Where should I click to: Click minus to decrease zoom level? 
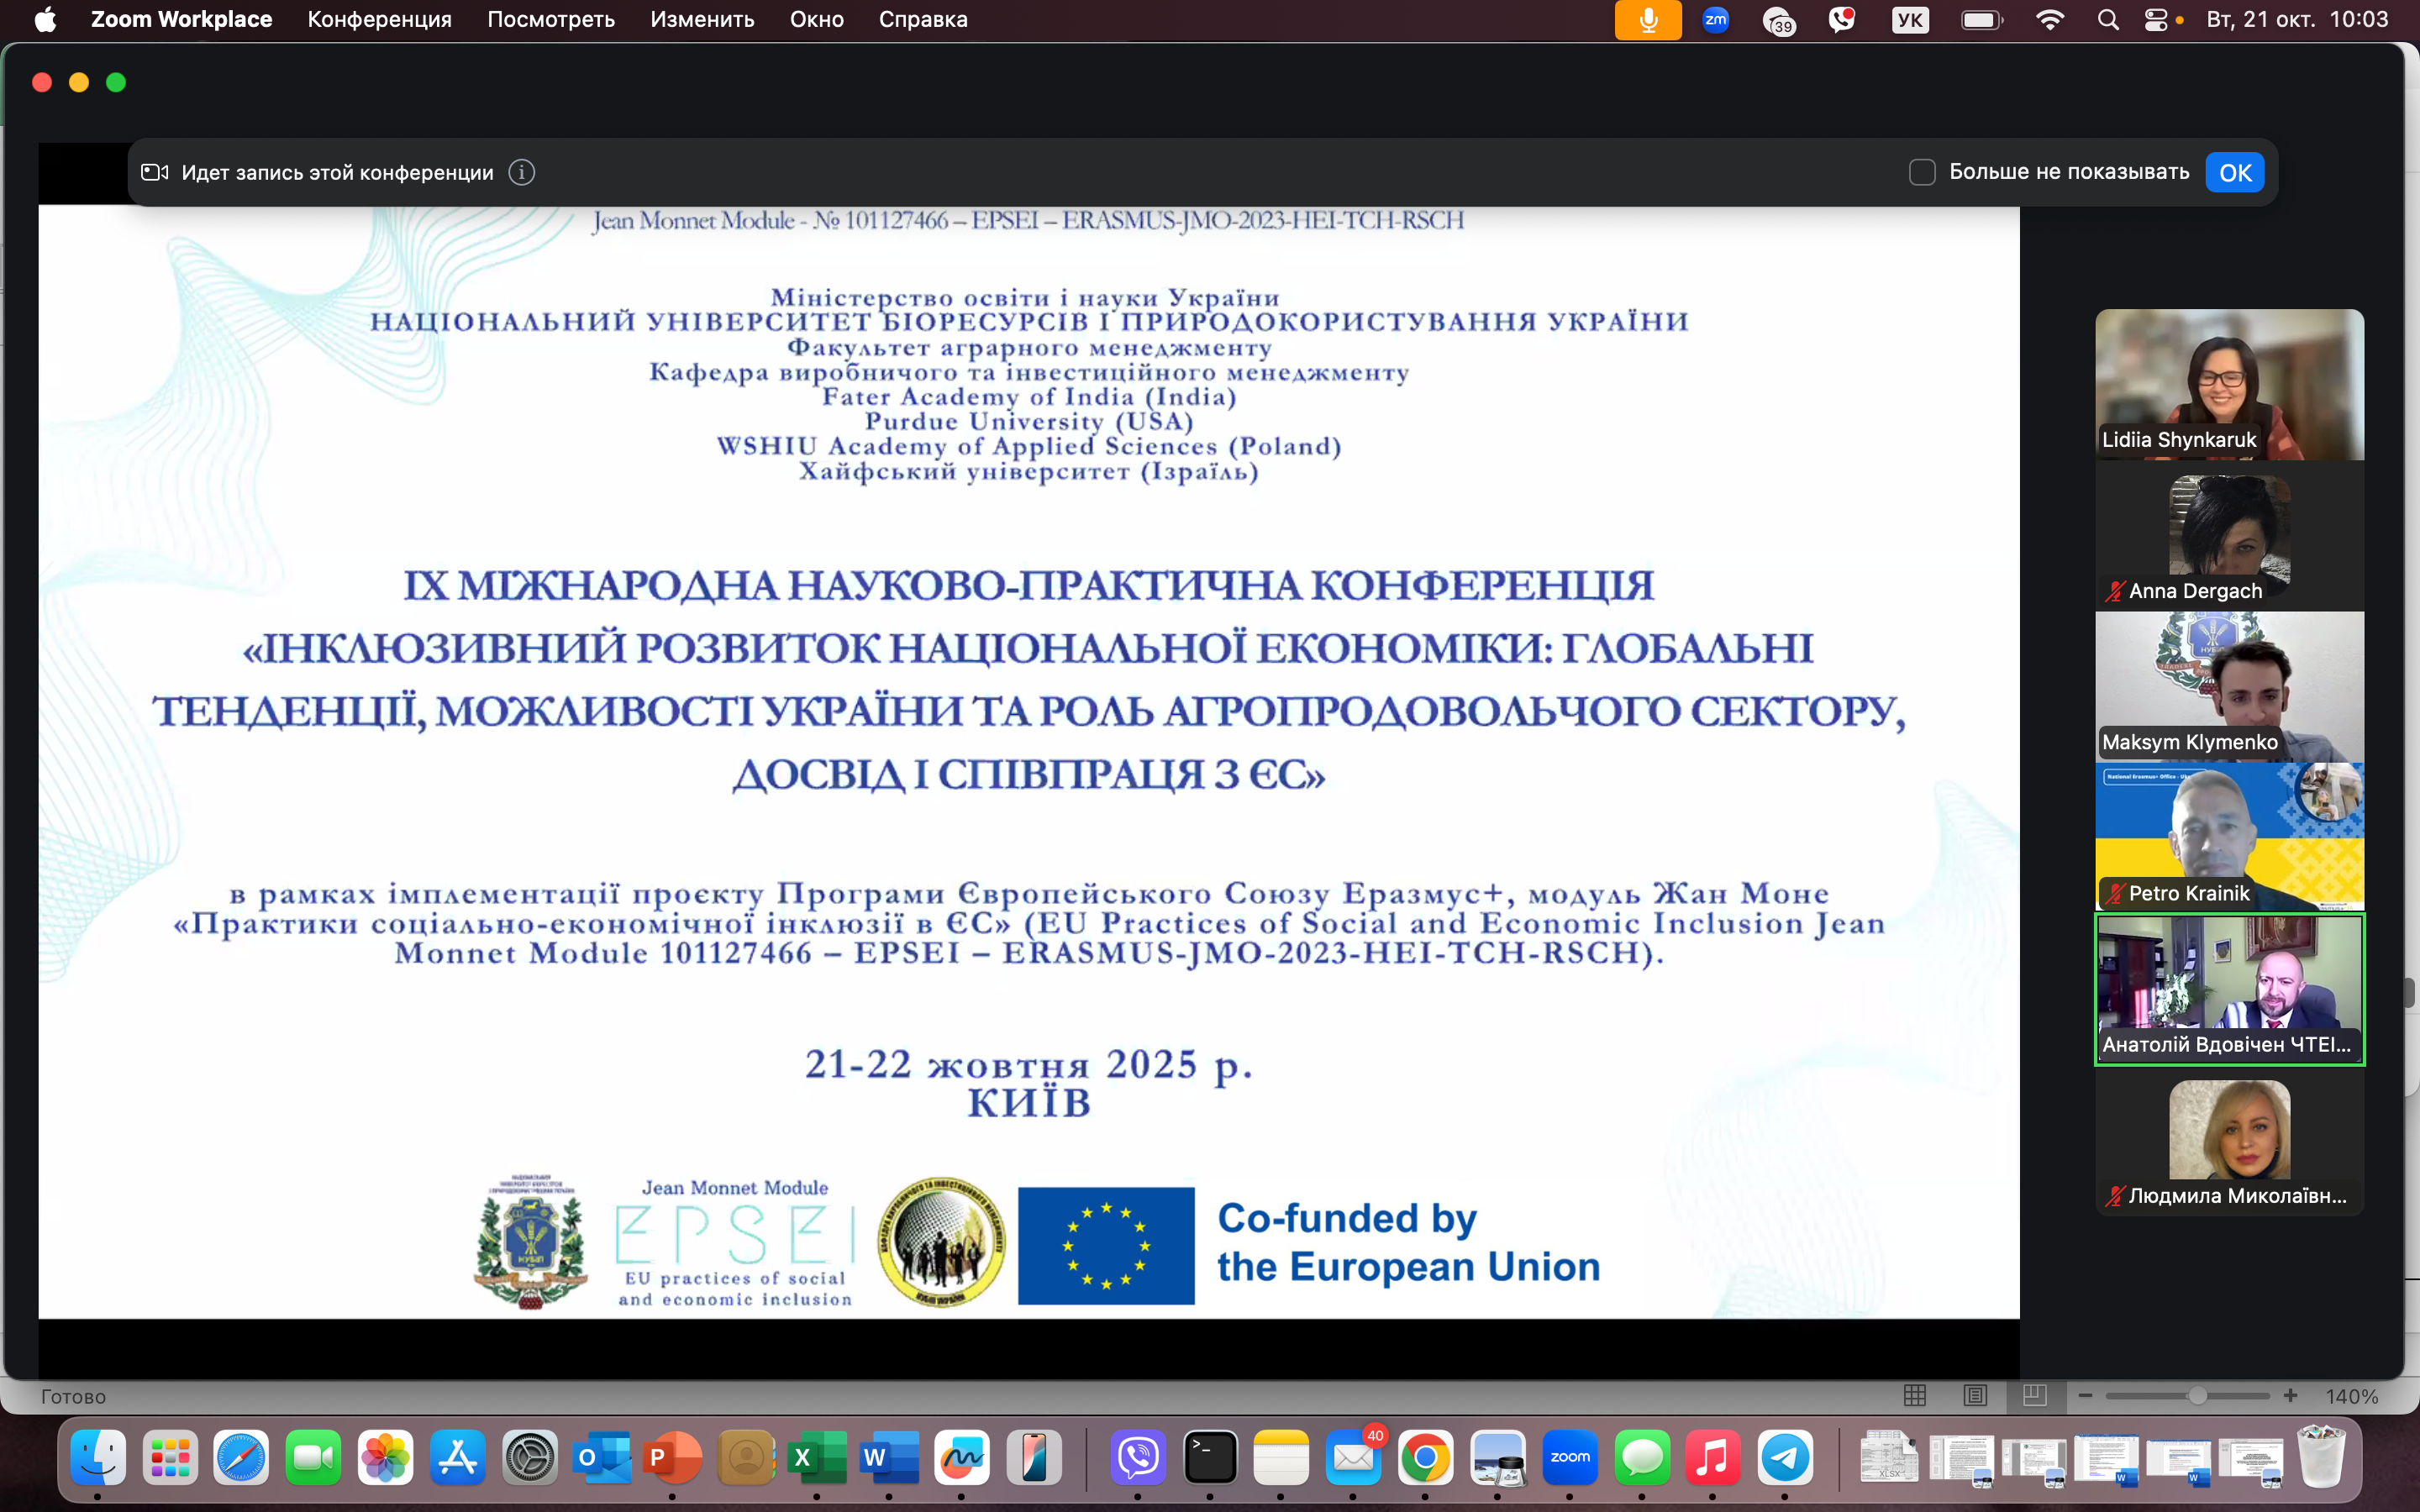pos(2085,1396)
